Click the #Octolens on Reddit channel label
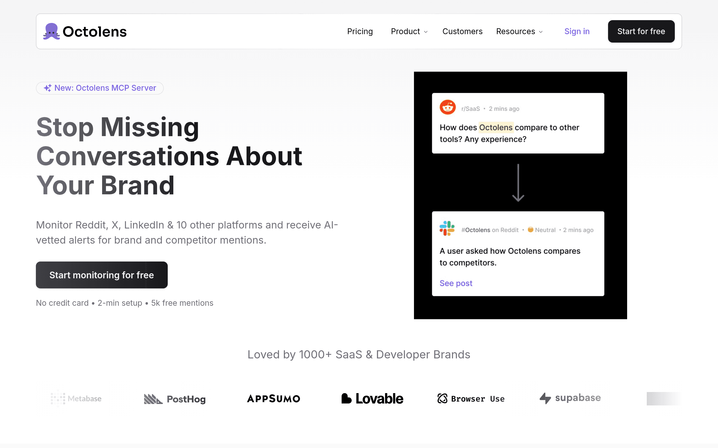The width and height of the screenshot is (718, 448). click(490, 230)
